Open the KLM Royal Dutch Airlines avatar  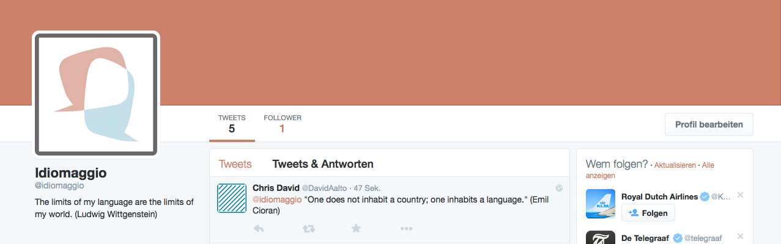tap(601, 204)
